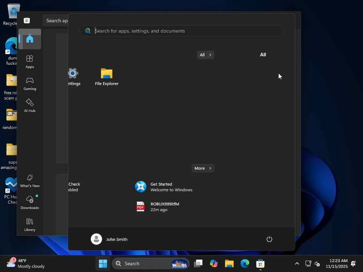This screenshot has width=363, height=272.
Task: Open File Explorer pinned app
Action: pos(106,77)
